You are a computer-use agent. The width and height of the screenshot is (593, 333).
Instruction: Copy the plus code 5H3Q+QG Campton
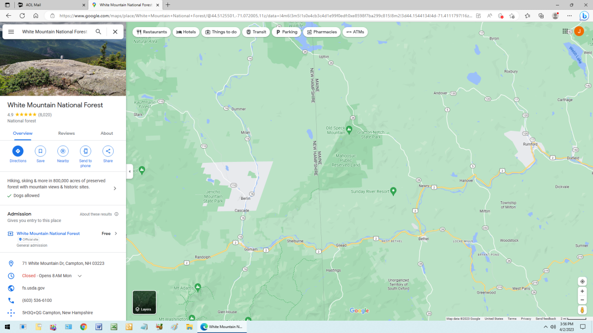[x=57, y=313]
